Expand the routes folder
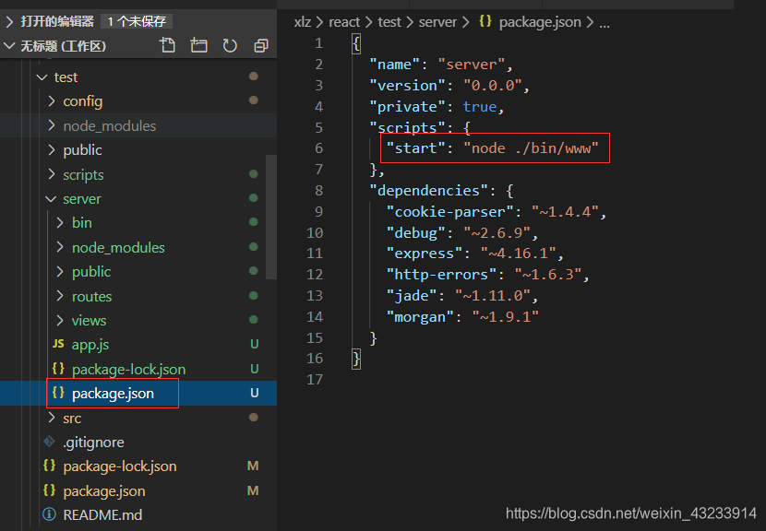The height and width of the screenshot is (531, 766). click(x=60, y=296)
